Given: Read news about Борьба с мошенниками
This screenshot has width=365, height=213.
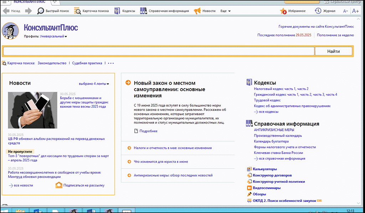Looking at the screenshot, I should click(84, 102).
